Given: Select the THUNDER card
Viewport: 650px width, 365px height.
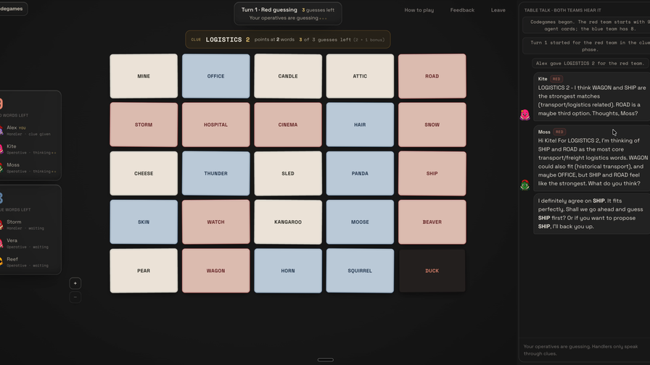Looking at the screenshot, I should coord(216,173).
